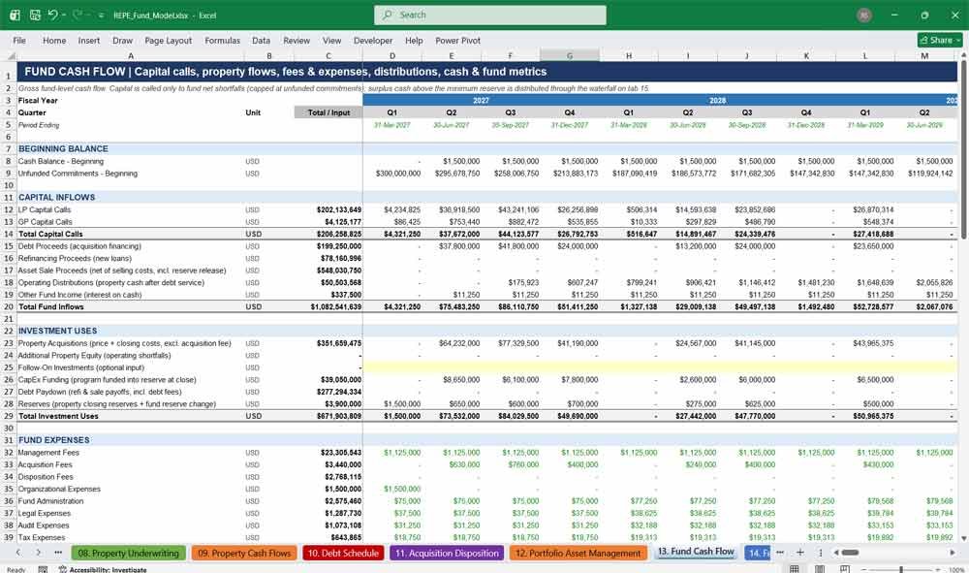This screenshot has height=573, width=969.
Task: Select 31-Mar-2027 period ending cell
Action: [392, 125]
